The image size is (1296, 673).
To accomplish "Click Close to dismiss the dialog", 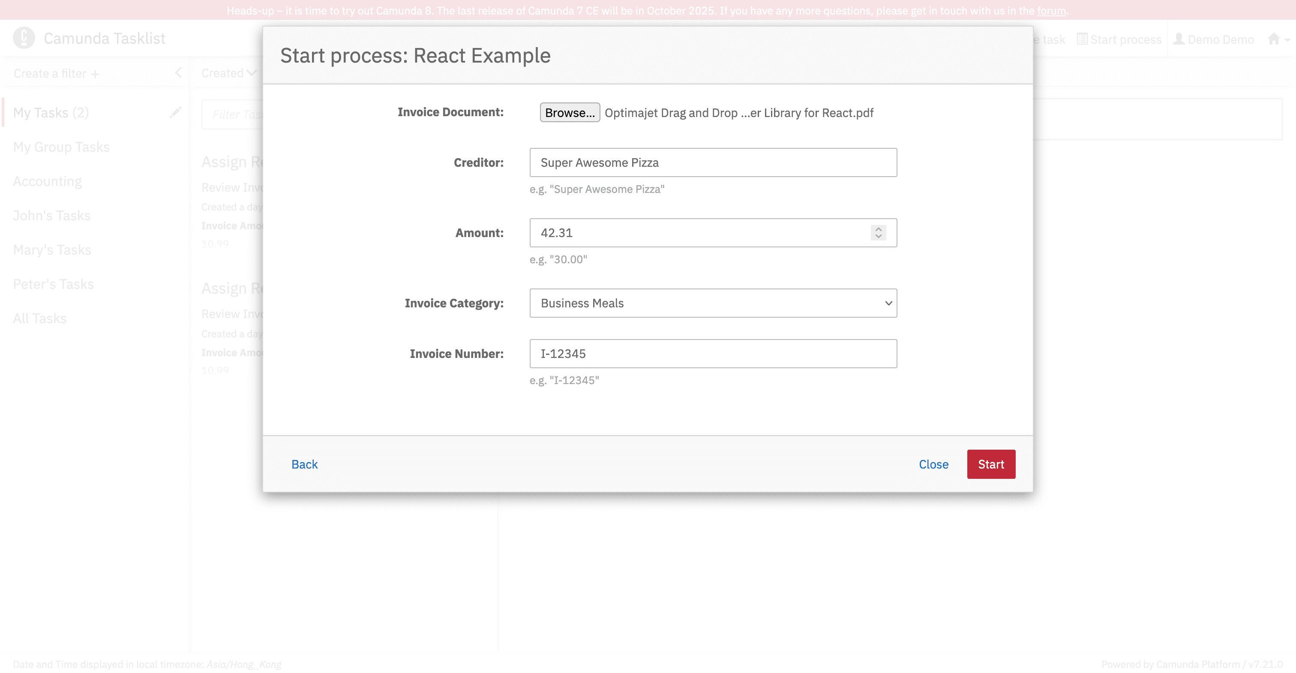I will click(x=933, y=464).
